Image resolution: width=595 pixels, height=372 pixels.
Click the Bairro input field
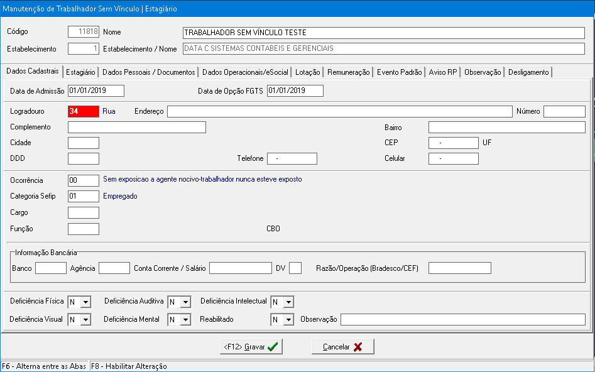506,127
